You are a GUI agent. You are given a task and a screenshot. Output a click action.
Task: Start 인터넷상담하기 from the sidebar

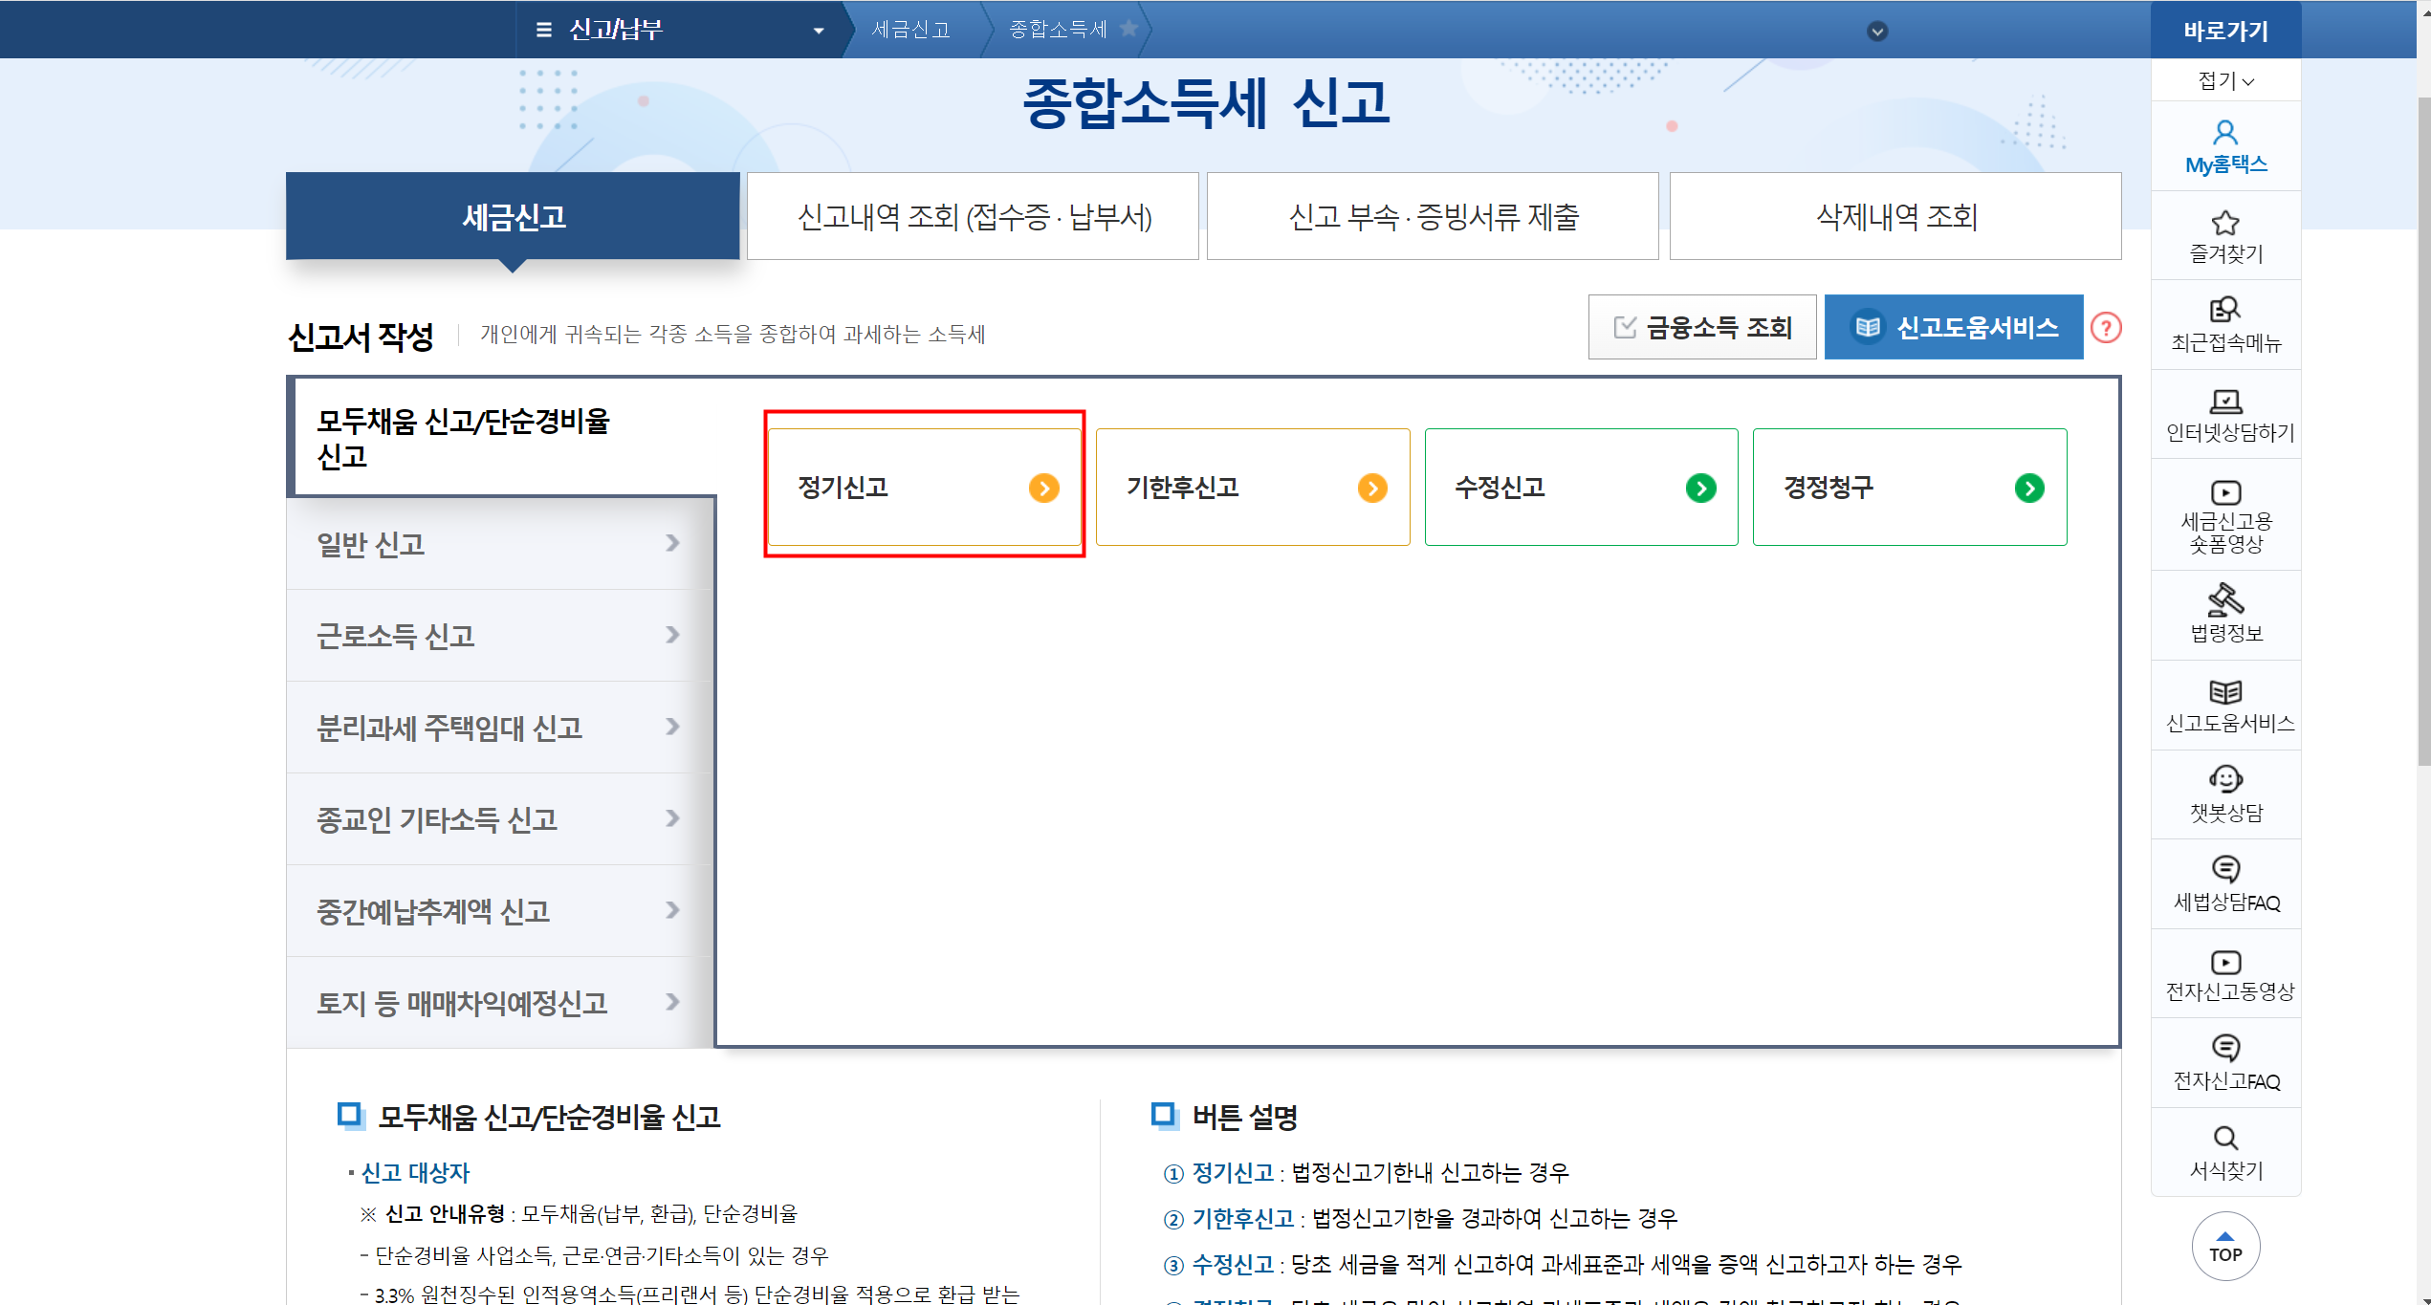coord(2225,415)
